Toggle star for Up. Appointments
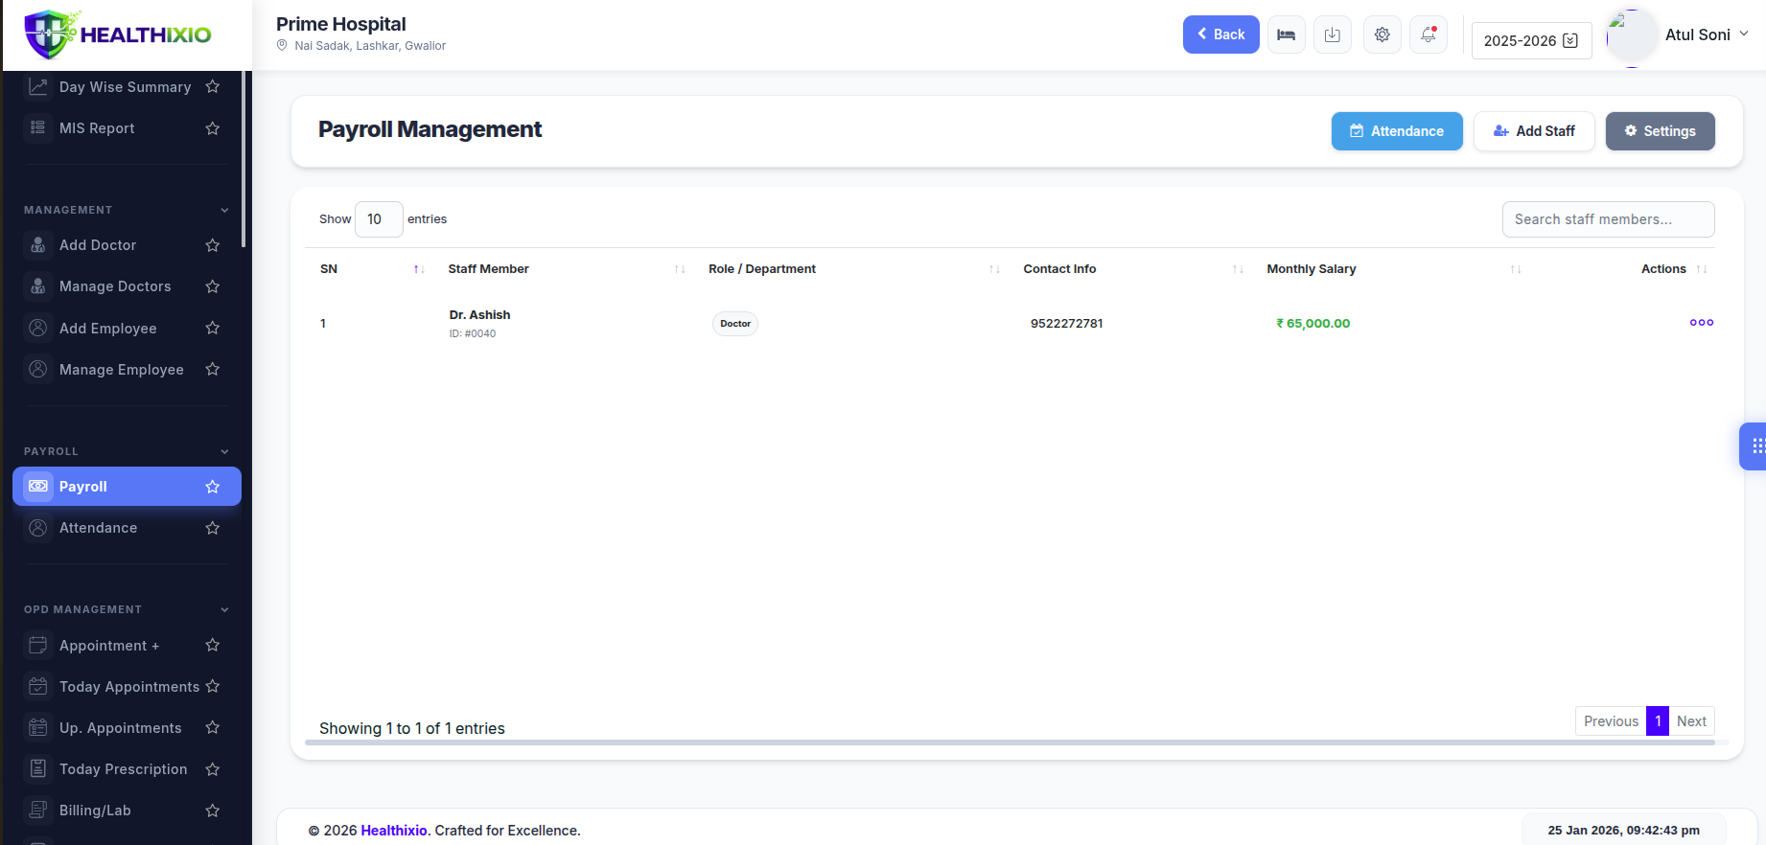 pyautogui.click(x=213, y=726)
